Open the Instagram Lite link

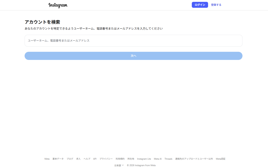pos(144,159)
